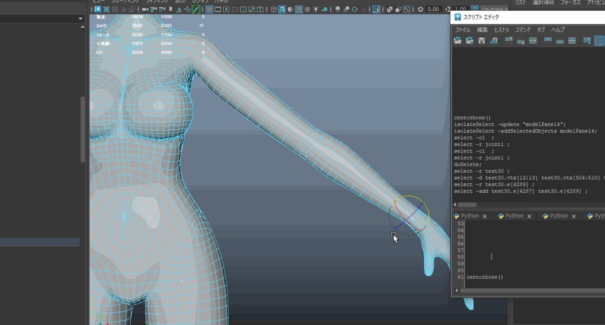Click the Use All Lights bulb icon

[316, 9]
